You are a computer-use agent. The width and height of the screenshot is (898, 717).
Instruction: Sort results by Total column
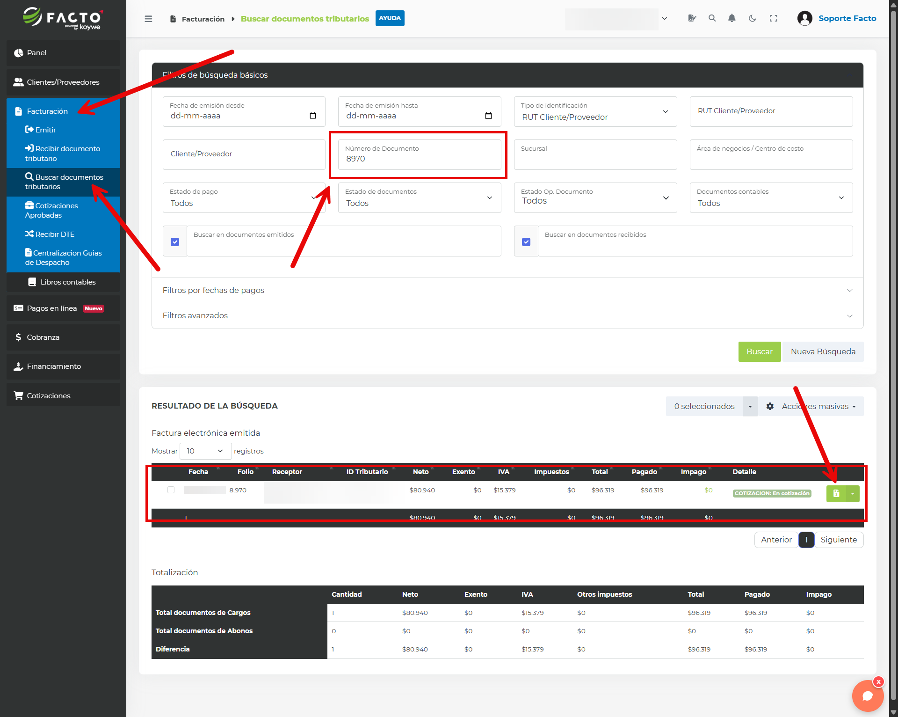(600, 472)
